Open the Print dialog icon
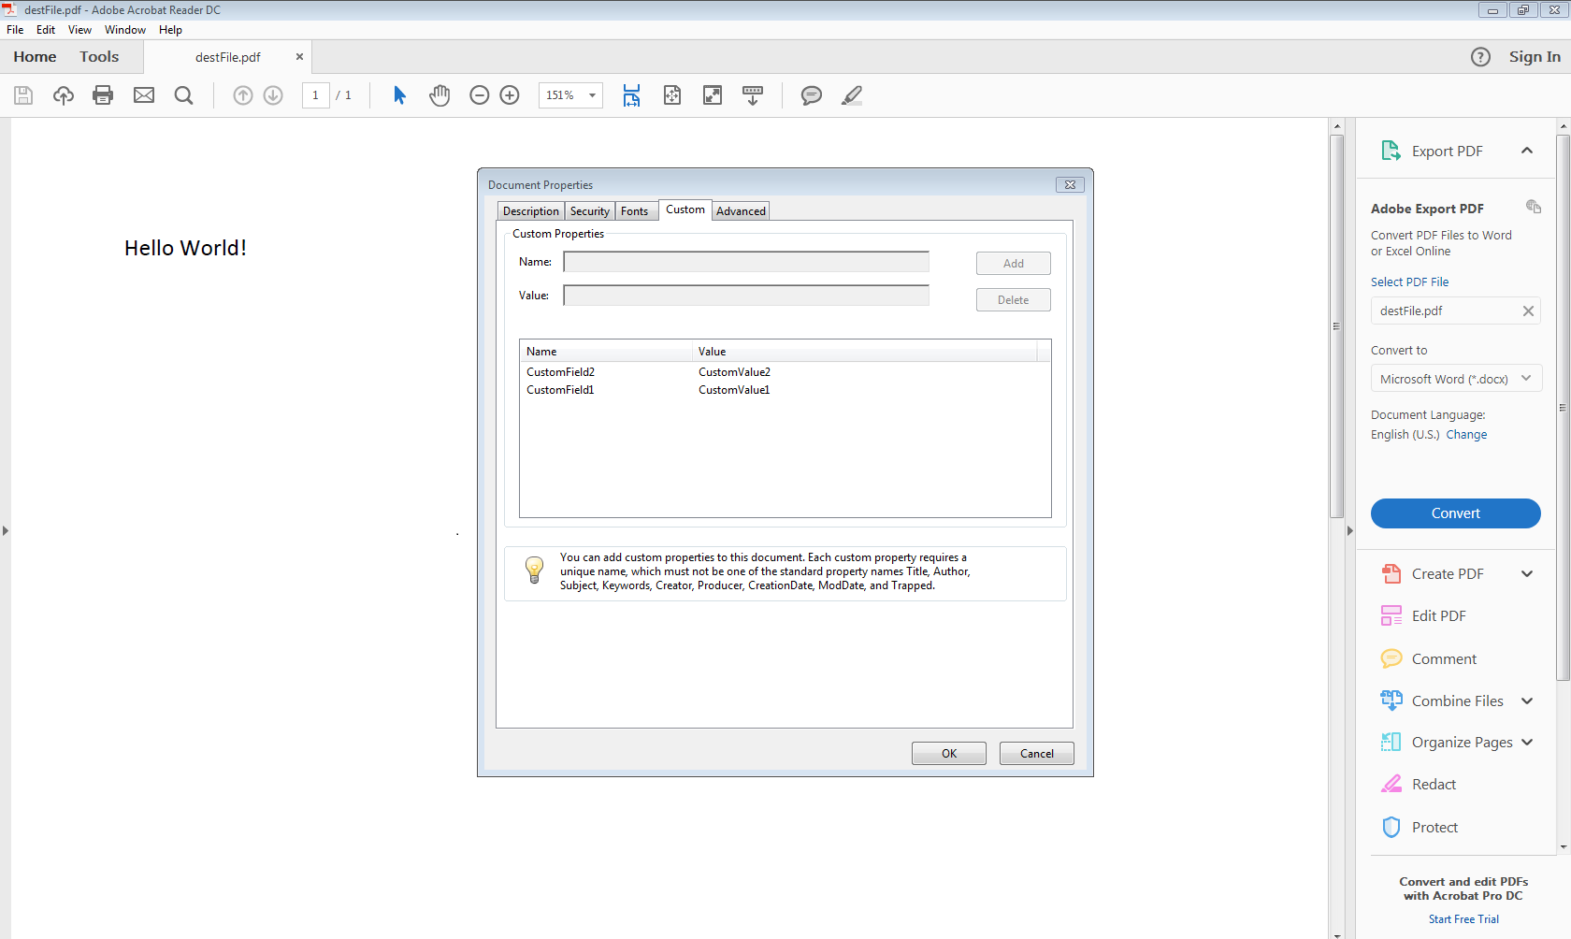This screenshot has width=1571, height=939. point(103,94)
